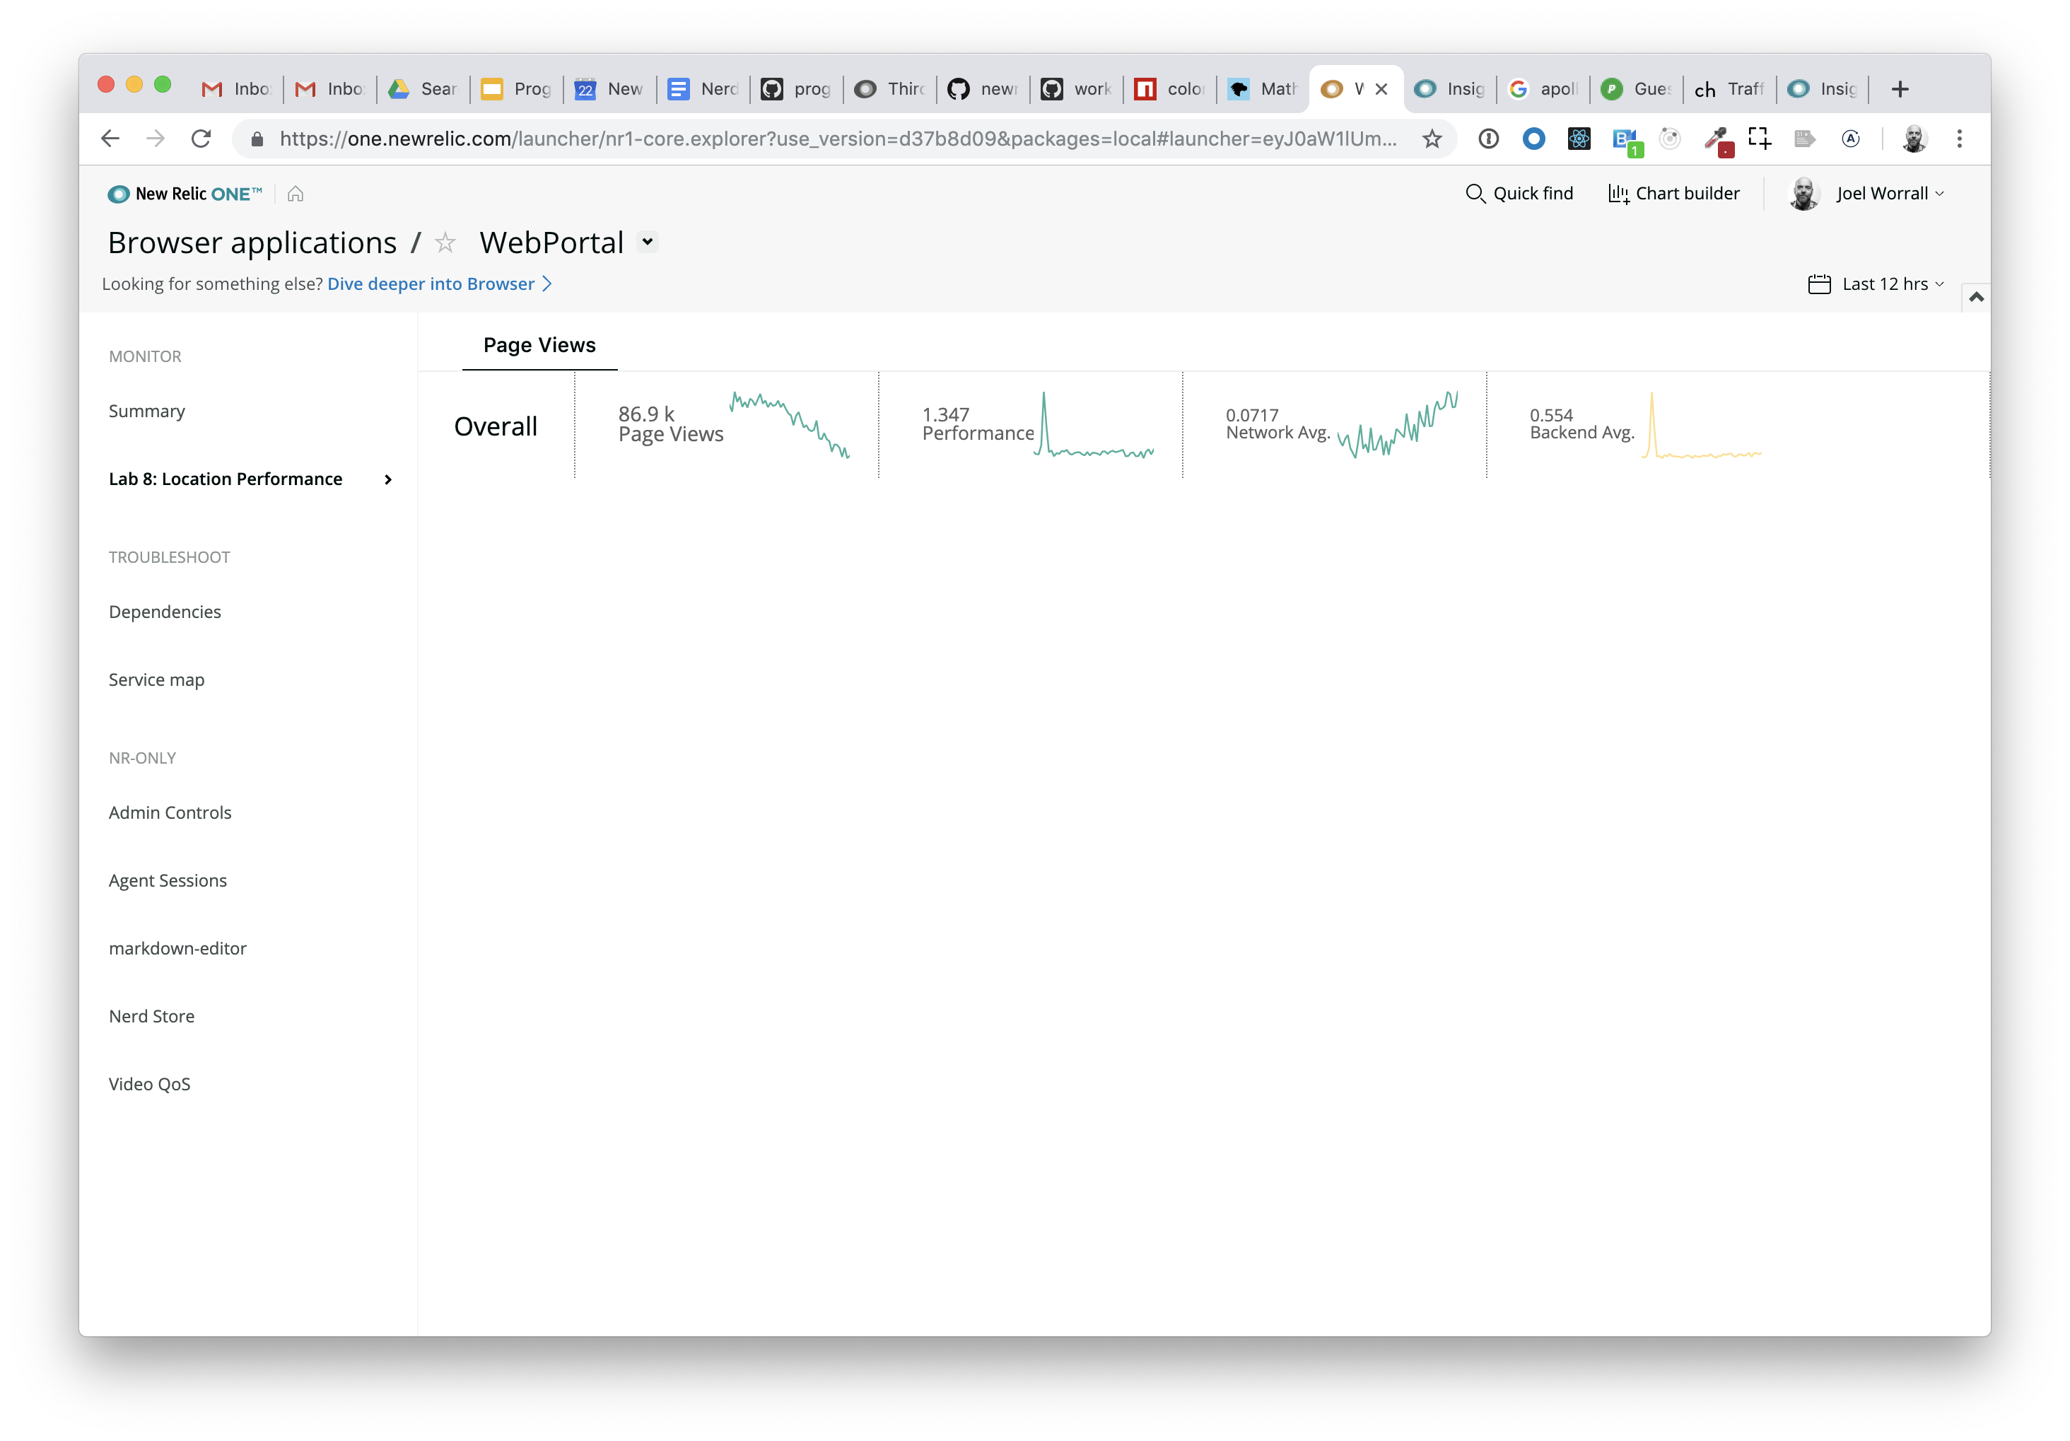Click the New Relic ONE logo
This screenshot has height=1441, width=2070.
[x=185, y=194]
